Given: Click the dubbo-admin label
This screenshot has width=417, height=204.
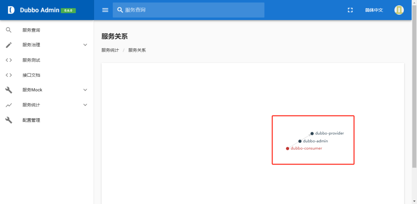Looking at the screenshot, I should coord(315,141).
